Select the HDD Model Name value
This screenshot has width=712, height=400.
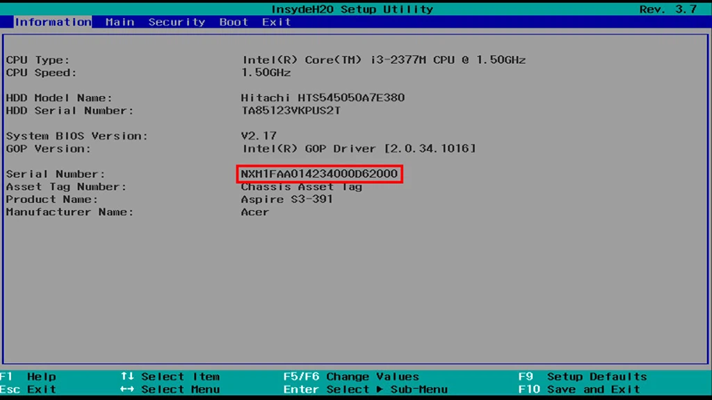(x=323, y=97)
